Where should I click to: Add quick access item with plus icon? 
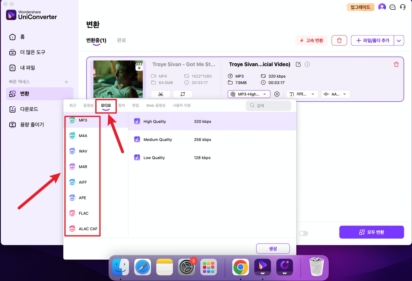(x=66, y=82)
